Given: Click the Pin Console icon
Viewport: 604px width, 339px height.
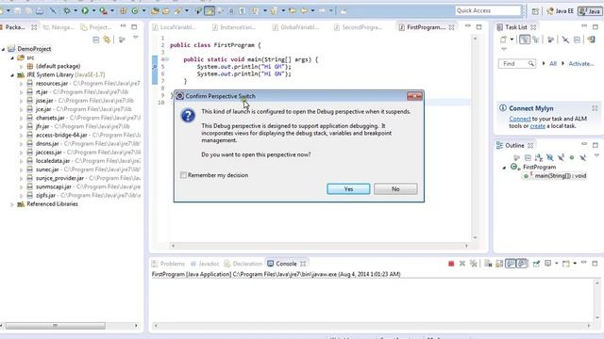Looking at the screenshot, I should (536, 264).
